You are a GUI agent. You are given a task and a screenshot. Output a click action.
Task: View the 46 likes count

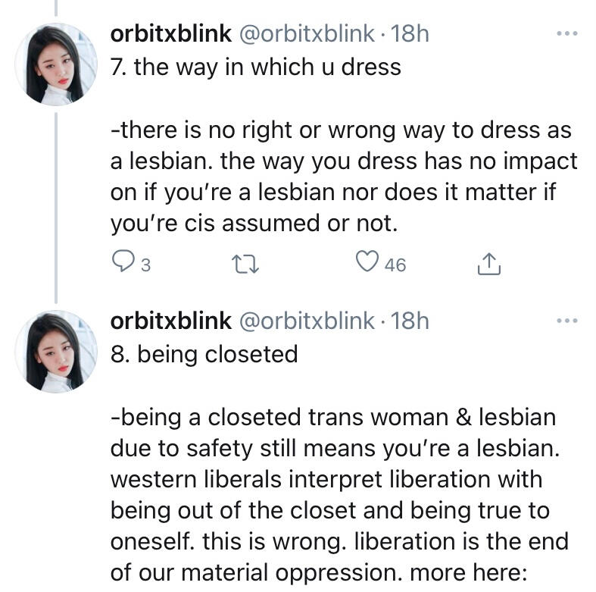pyautogui.click(x=395, y=265)
